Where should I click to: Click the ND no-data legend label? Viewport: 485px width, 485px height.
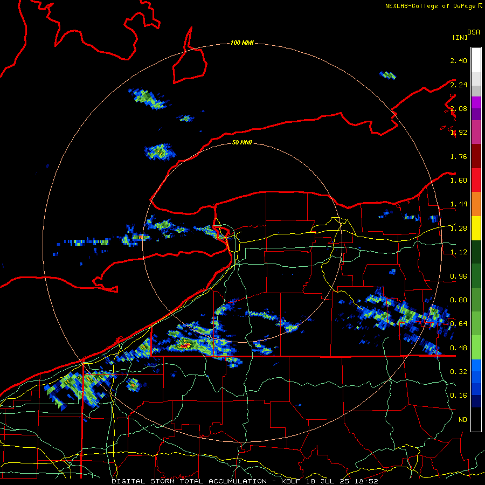463,420
